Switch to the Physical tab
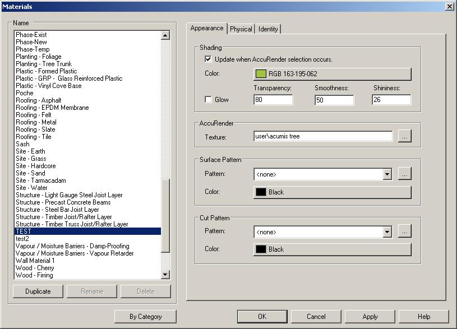Viewport: 457px width, 329px height. (241, 29)
